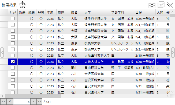Sort by the 県名 column header
The height and width of the screenshot is (105, 175).
coord(76,13)
